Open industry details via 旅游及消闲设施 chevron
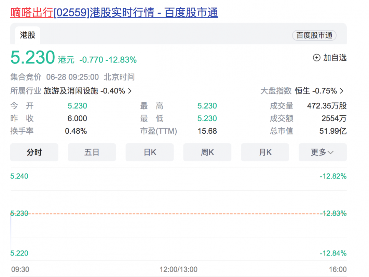Image resolution: width=369 pixels, height=277 pixels. tap(129, 91)
